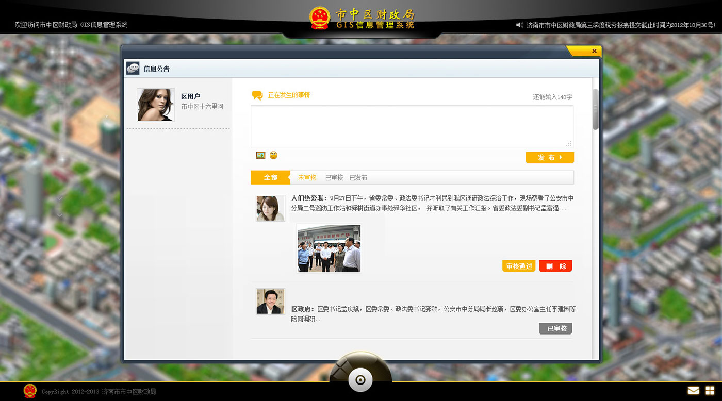Click the national emblem logo in the header

click(x=320, y=18)
